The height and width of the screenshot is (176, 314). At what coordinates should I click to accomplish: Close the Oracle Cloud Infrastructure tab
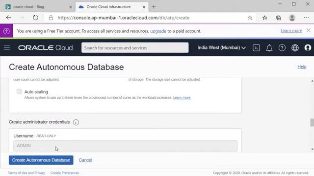(144, 7)
